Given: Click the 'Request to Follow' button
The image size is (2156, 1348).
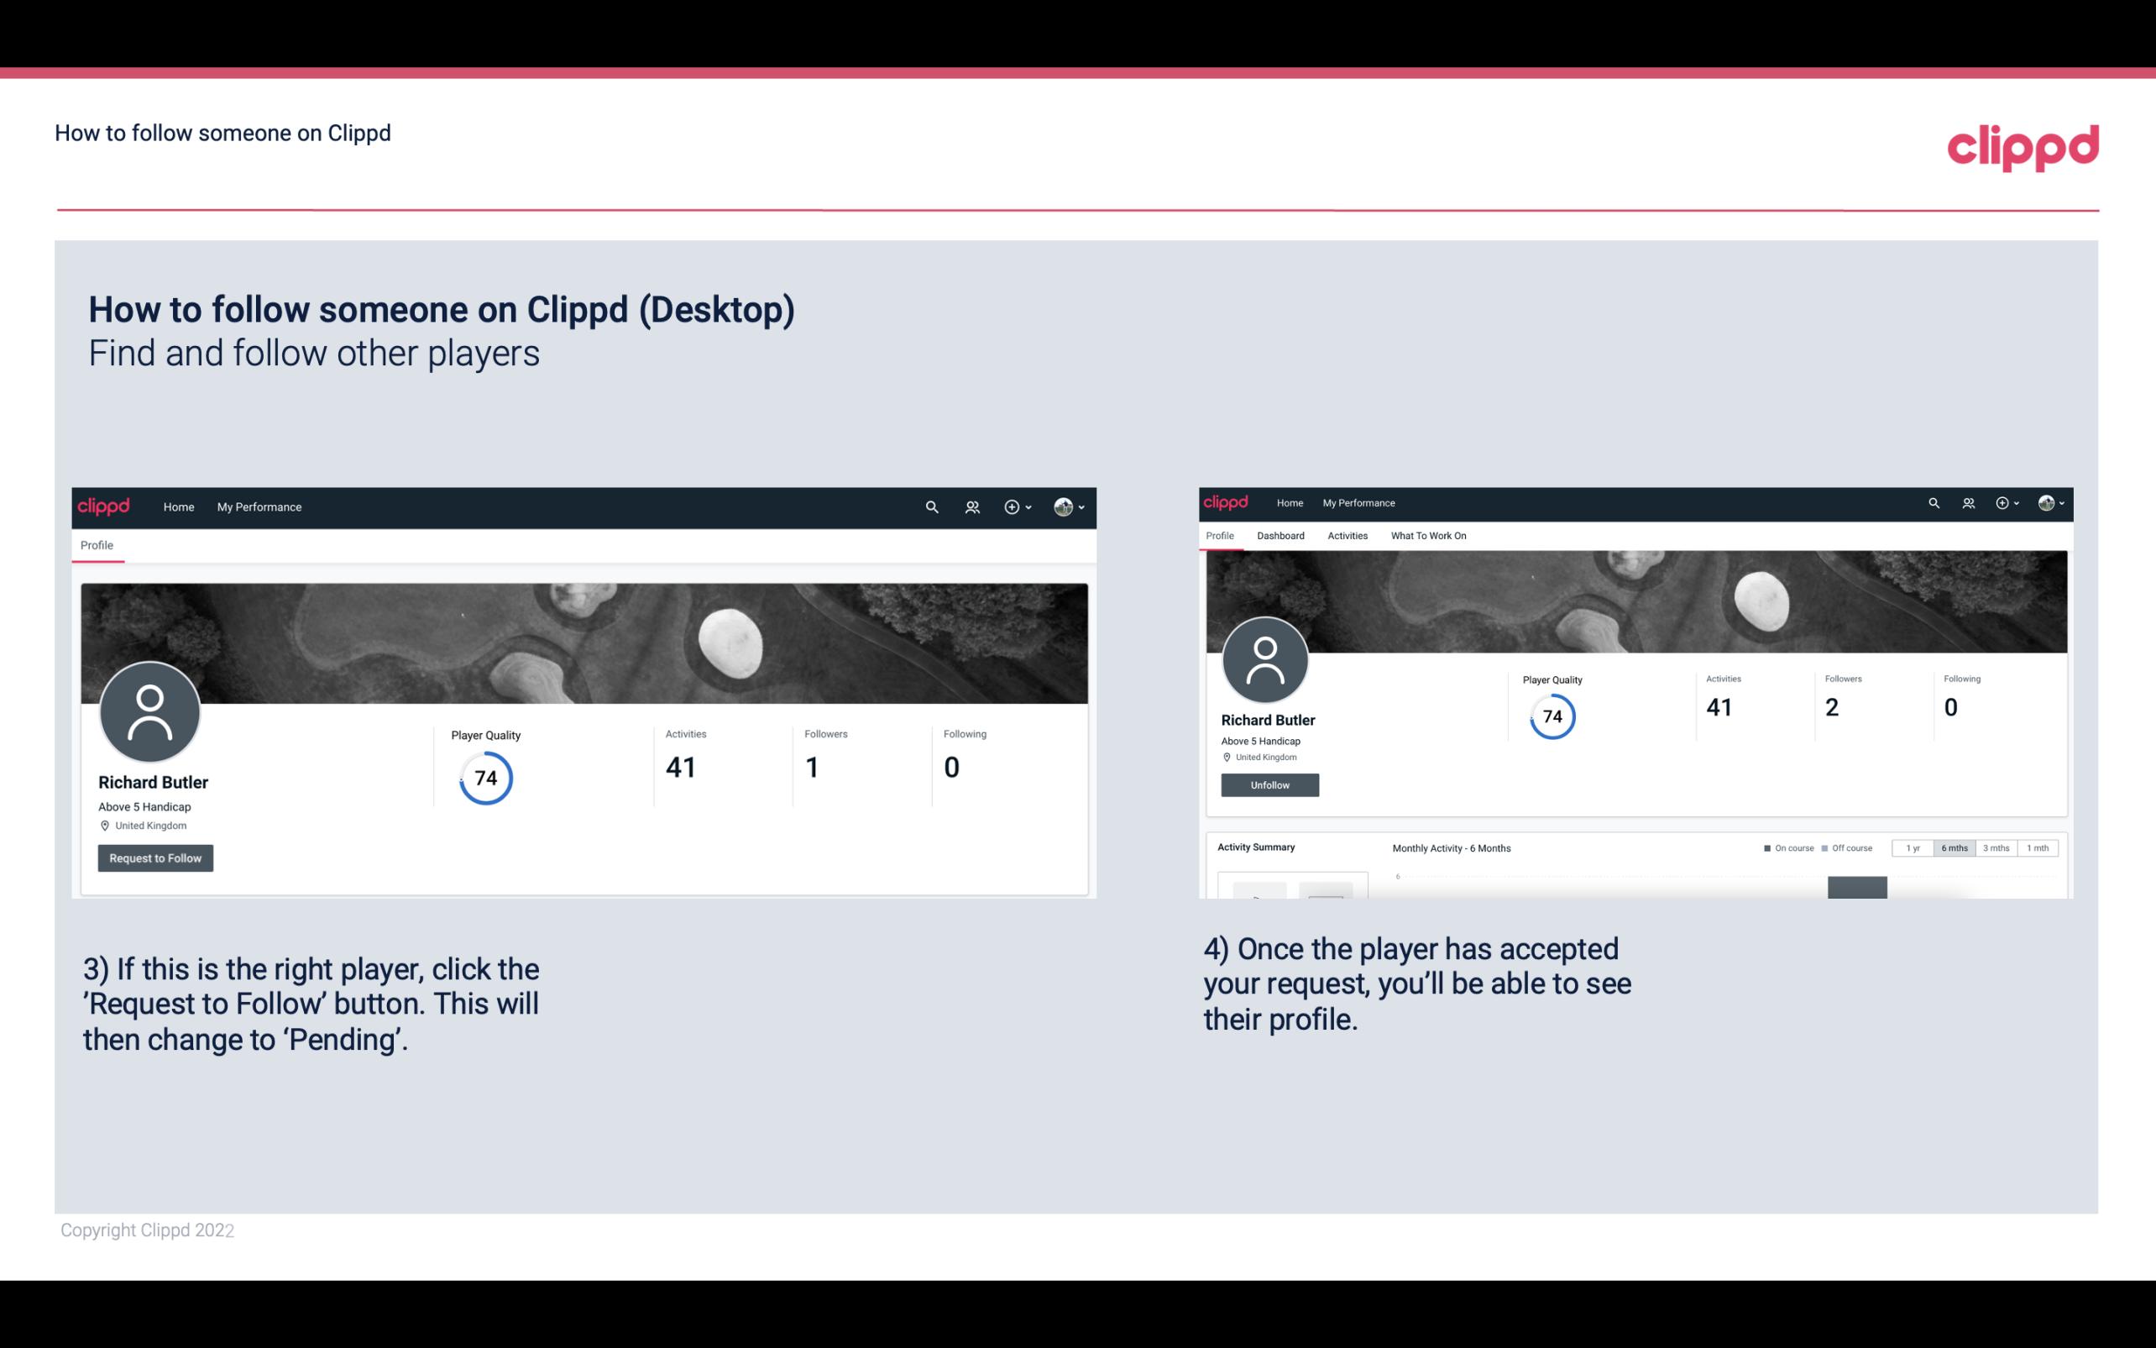Looking at the screenshot, I should coord(155,858).
